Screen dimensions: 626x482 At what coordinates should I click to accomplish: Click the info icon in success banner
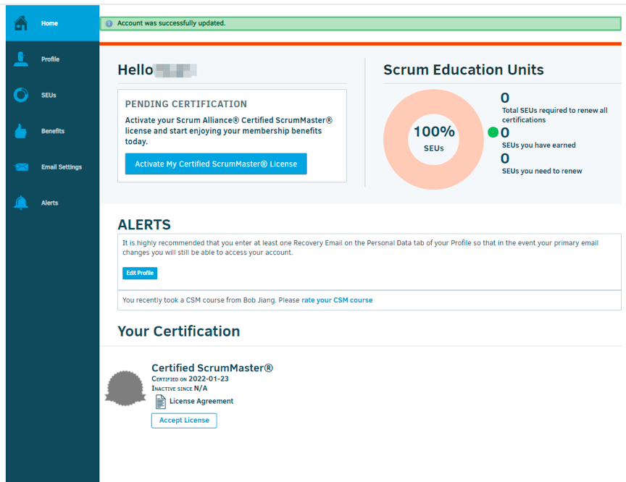click(109, 23)
